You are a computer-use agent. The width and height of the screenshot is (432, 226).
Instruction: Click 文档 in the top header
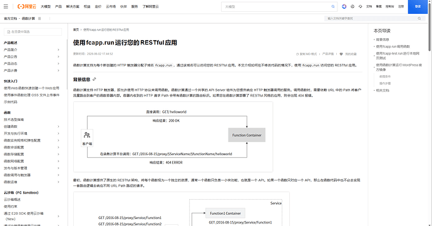click(369, 6)
